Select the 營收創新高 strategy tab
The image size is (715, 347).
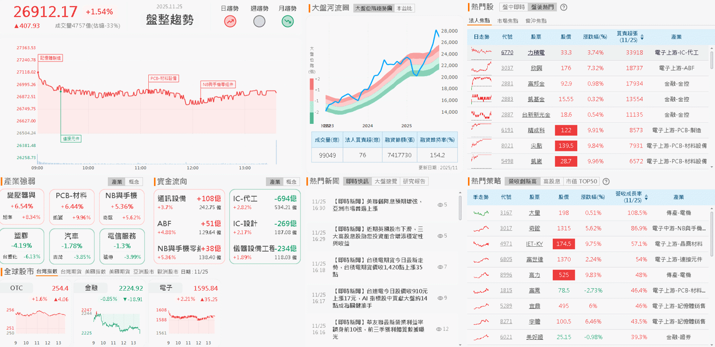pyautogui.click(x=522, y=182)
